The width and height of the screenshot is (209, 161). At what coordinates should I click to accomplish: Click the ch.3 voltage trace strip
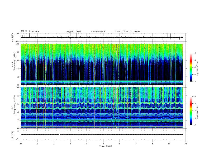[x=102, y=135]
